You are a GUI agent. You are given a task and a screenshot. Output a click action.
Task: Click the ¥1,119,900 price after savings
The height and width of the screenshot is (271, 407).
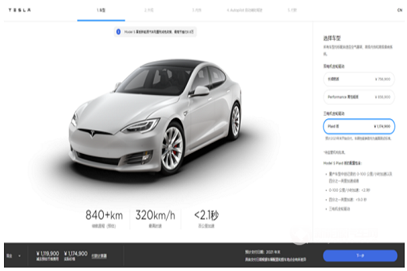(47, 253)
